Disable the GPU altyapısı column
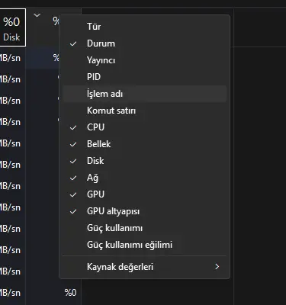This screenshot has height=305, width=286. click(x=144, y=211)
